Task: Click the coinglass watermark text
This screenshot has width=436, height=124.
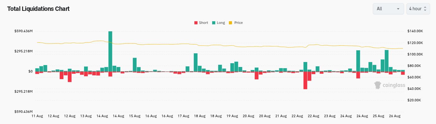Action: [x=394, y=85]
